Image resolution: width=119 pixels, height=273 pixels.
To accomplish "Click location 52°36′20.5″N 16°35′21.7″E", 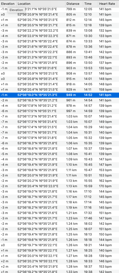I will point(38,25).
